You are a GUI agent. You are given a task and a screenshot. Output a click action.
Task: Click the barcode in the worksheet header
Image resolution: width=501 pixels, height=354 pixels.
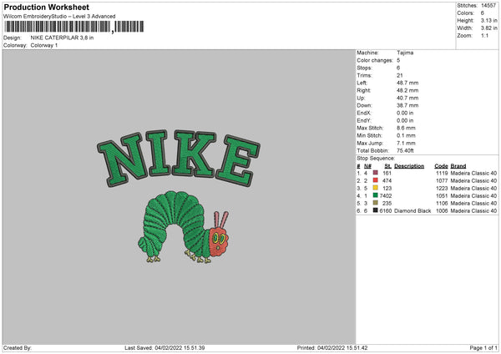tap(74, 27)
